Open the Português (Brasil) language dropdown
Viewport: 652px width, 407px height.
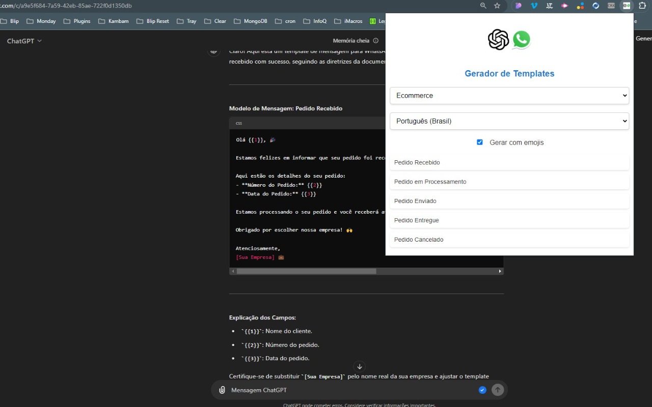pyautogui.click(x=509, y=121)
